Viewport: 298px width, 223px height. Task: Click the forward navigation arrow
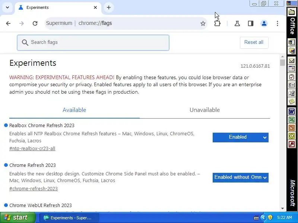tap(22, 23)
